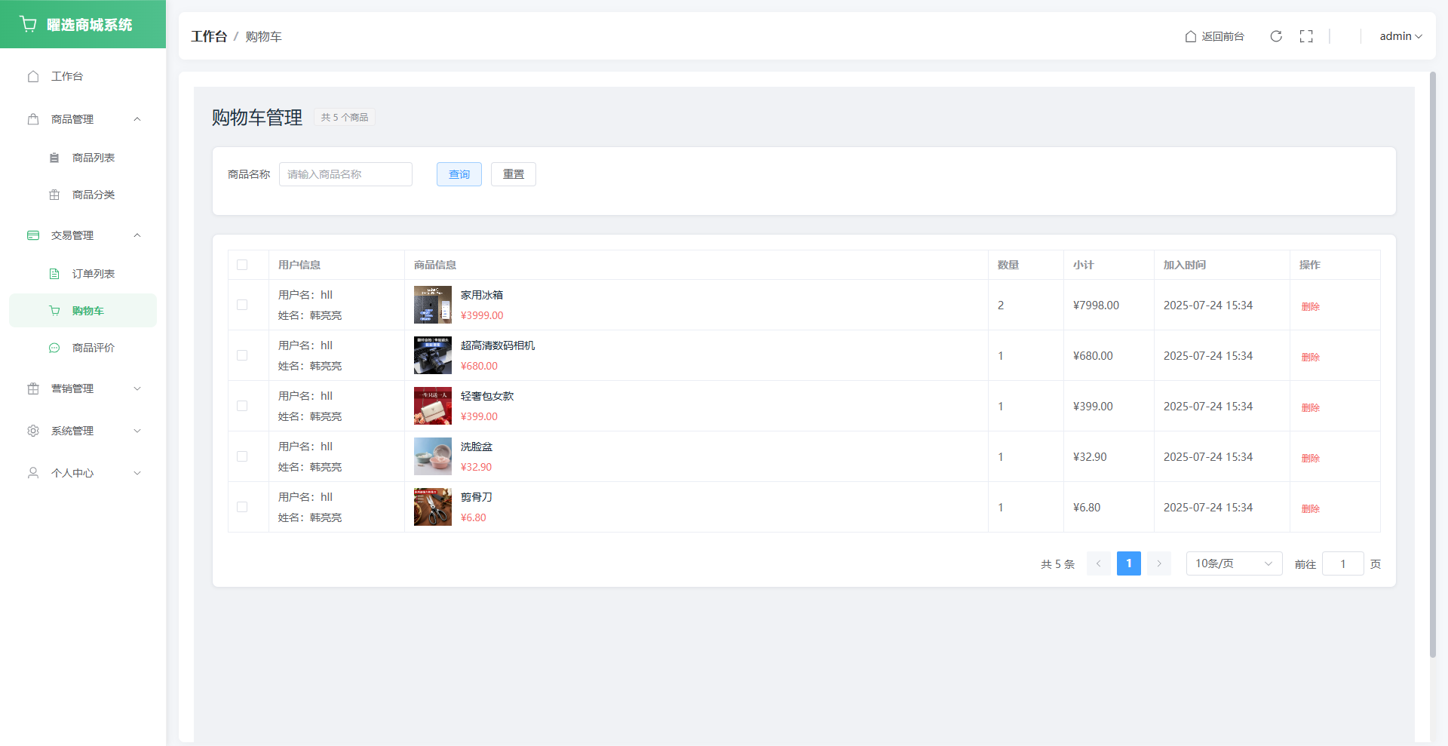Select the 购物车 sidebar menu item
This screenshot has width=1448, height=746.
[x=87, y=311]
